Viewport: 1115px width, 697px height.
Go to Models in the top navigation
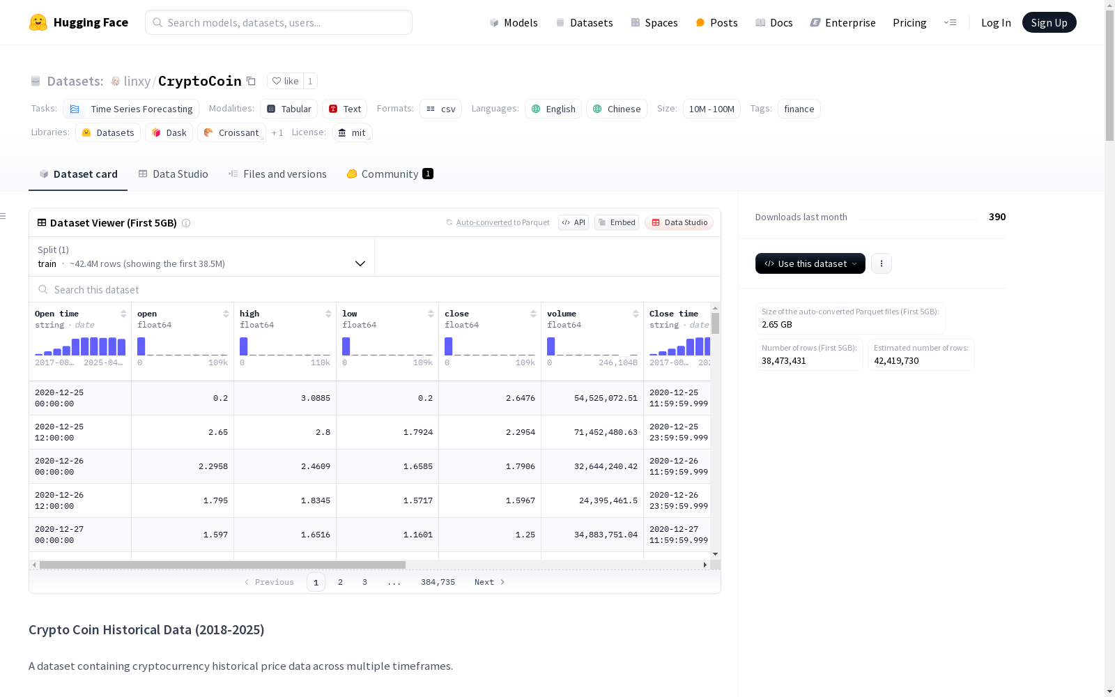click(x=514, y=22)
